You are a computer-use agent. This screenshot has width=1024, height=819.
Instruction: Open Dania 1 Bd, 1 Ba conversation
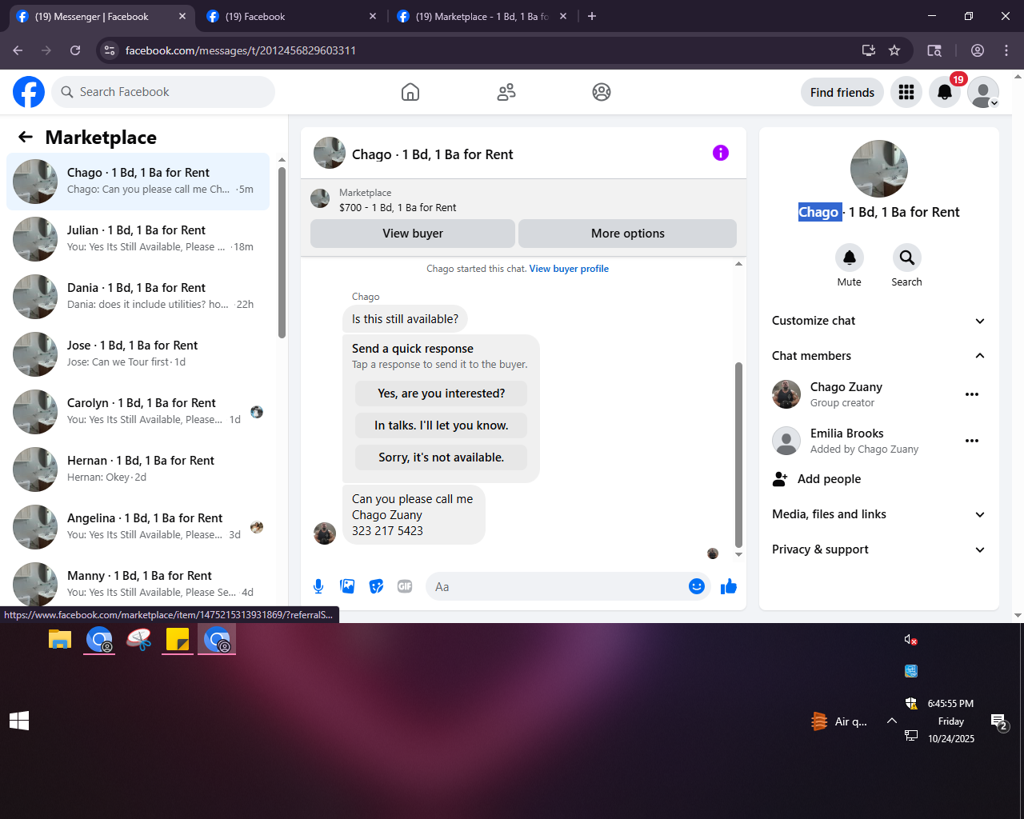tap(138, 297)
